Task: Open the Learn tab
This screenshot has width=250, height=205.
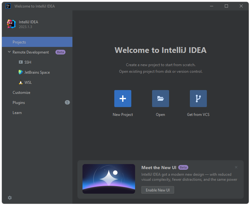Action: (x=37, y=113)
